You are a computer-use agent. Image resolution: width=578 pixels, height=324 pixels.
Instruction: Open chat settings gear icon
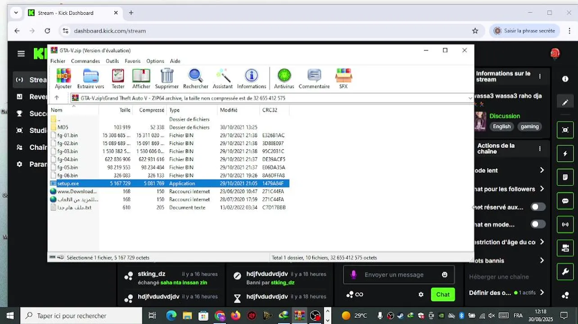click(421, 294)
